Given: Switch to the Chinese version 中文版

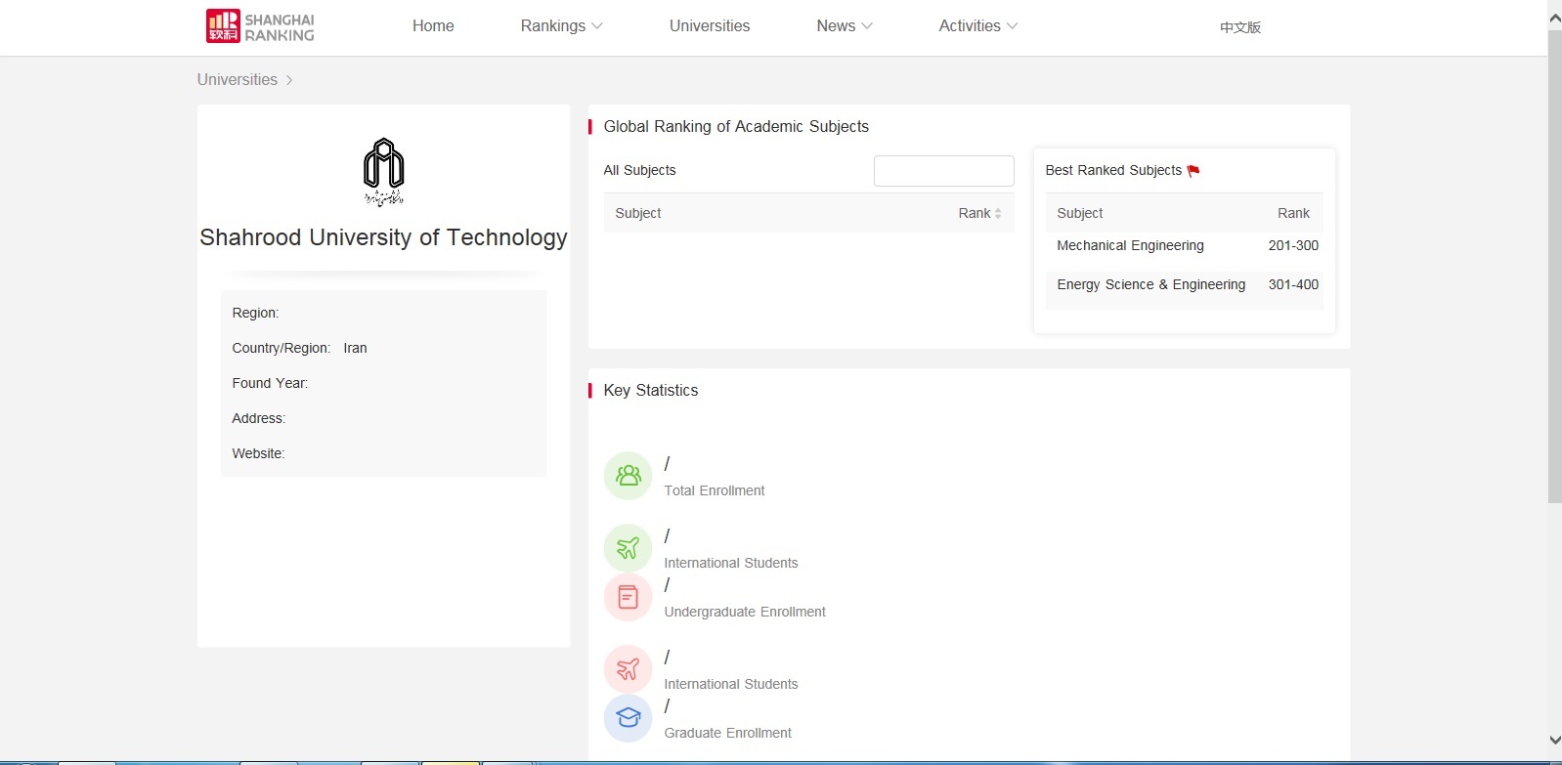Looking at the screenshot, I should tap(1240, 27).
